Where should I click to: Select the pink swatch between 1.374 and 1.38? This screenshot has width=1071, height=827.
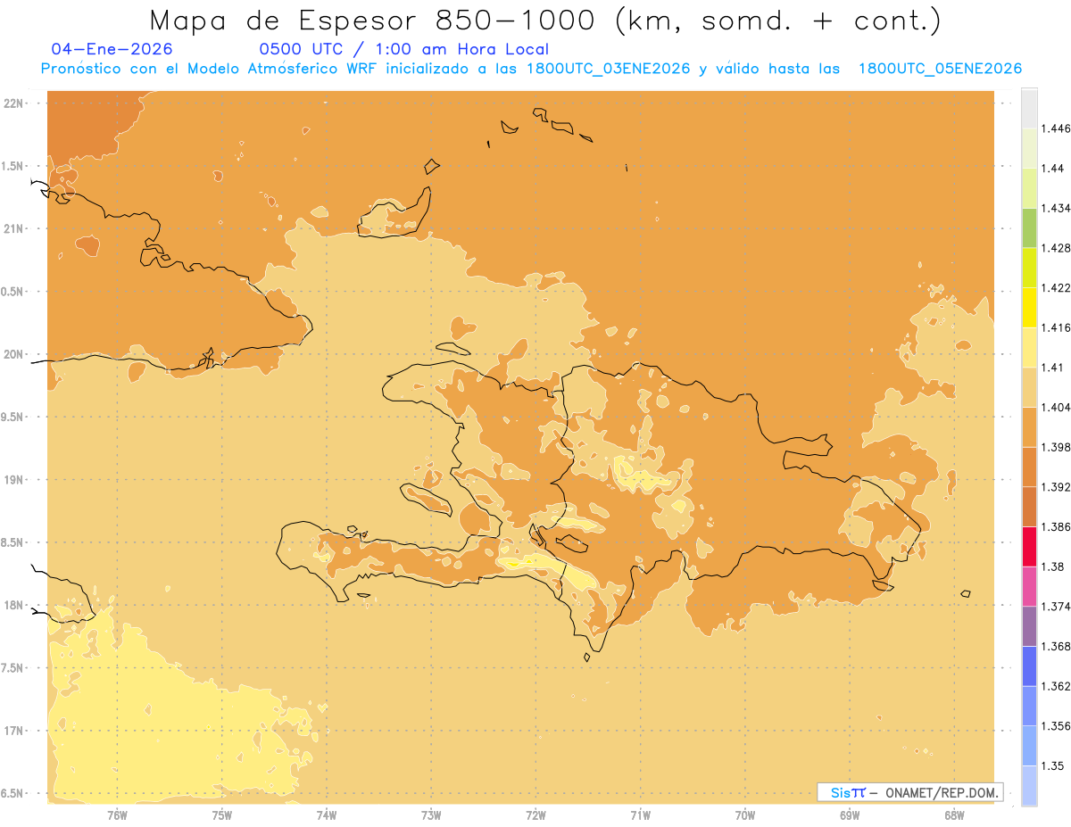(x=1029, y=586)
